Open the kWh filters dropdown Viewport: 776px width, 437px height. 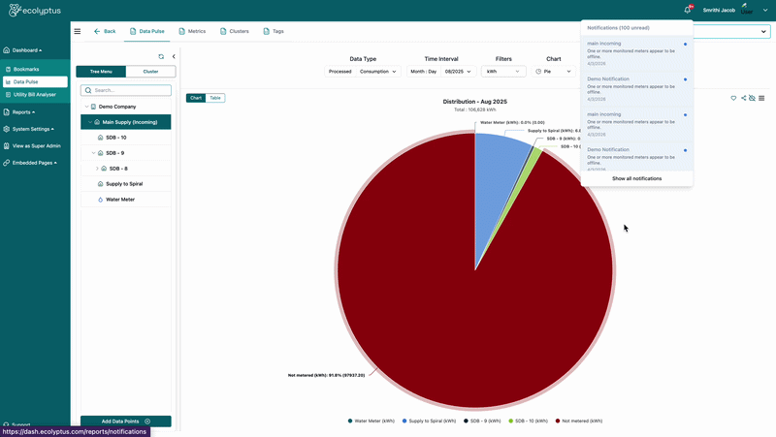click(503, 72)
